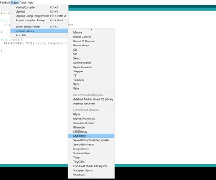Include the CapacitiveSensor library
The width and height of the screenshot is (216, 180).
91,123
